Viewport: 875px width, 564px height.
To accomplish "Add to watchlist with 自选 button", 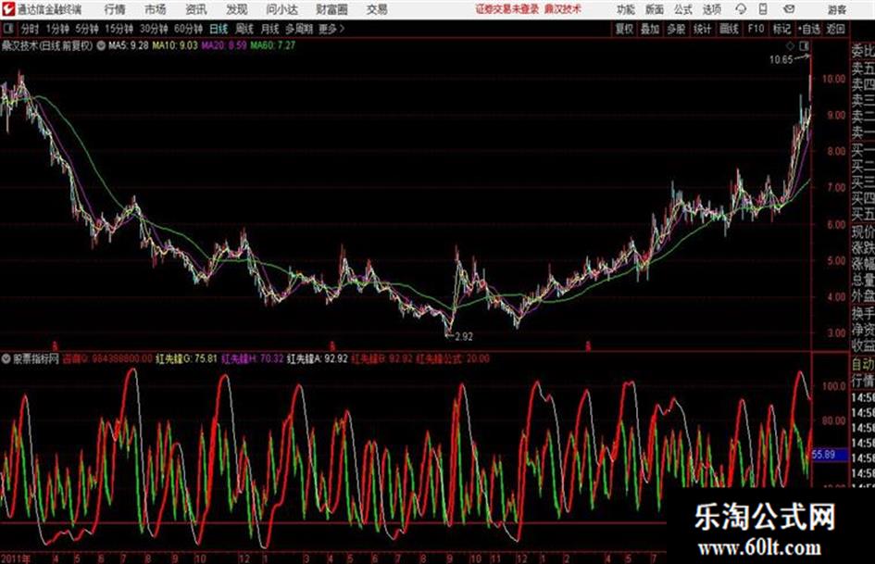I will tap(809, 29).
